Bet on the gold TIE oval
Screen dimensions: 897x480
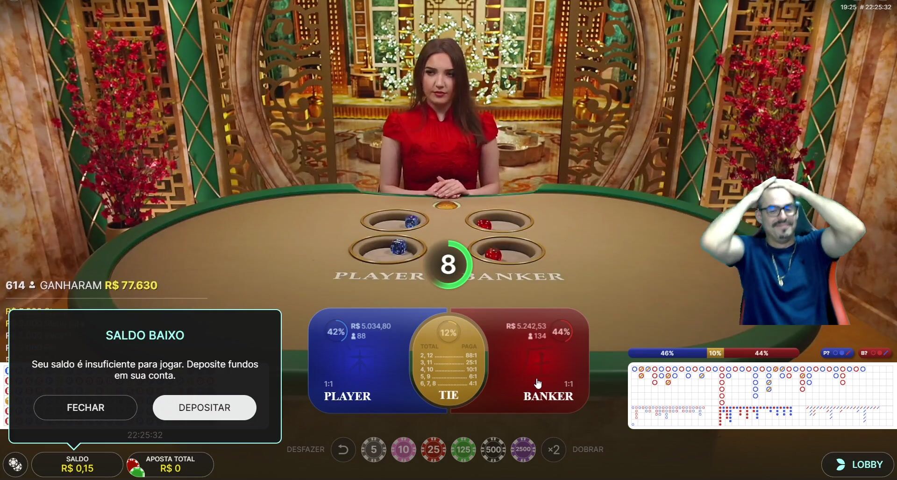click(448, 360)
